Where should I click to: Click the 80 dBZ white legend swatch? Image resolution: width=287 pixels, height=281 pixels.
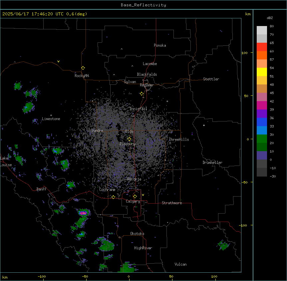[x=262, y=30]
